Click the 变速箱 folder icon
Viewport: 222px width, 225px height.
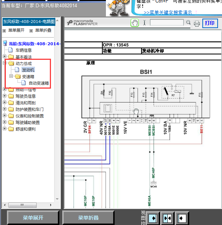[17, 76]
